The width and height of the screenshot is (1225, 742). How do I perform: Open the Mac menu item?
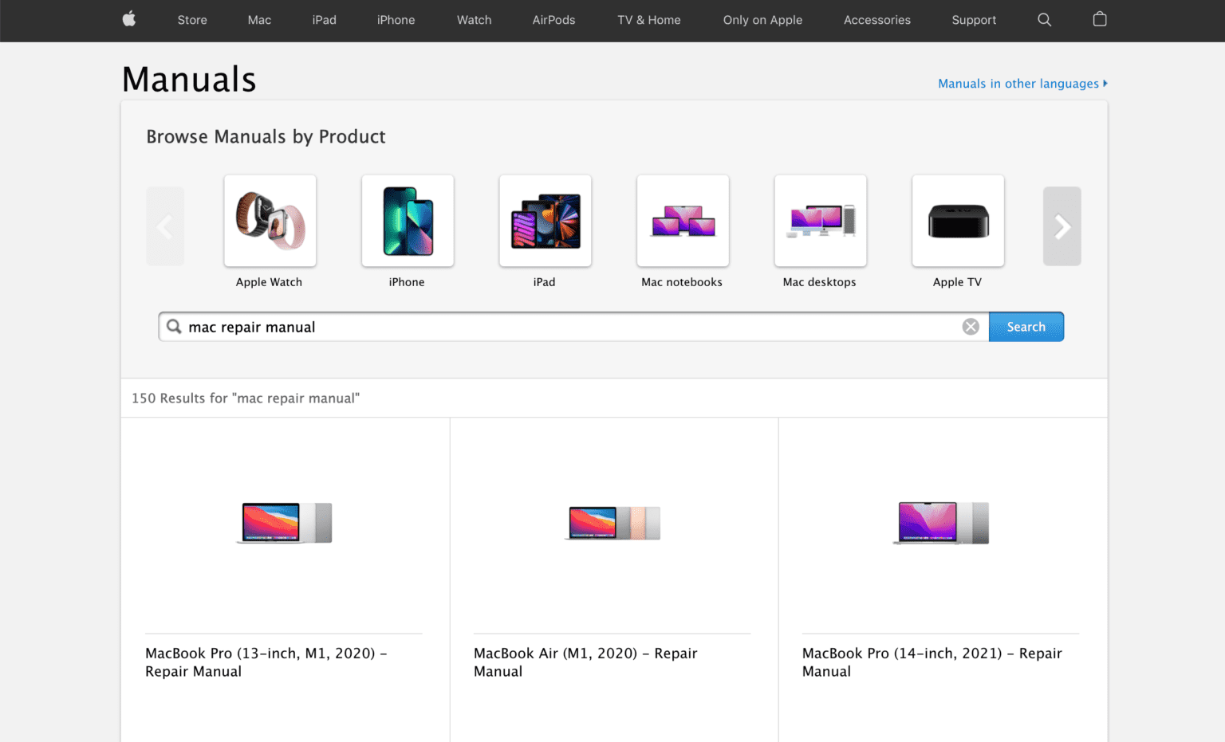click(x=259, y=20)
